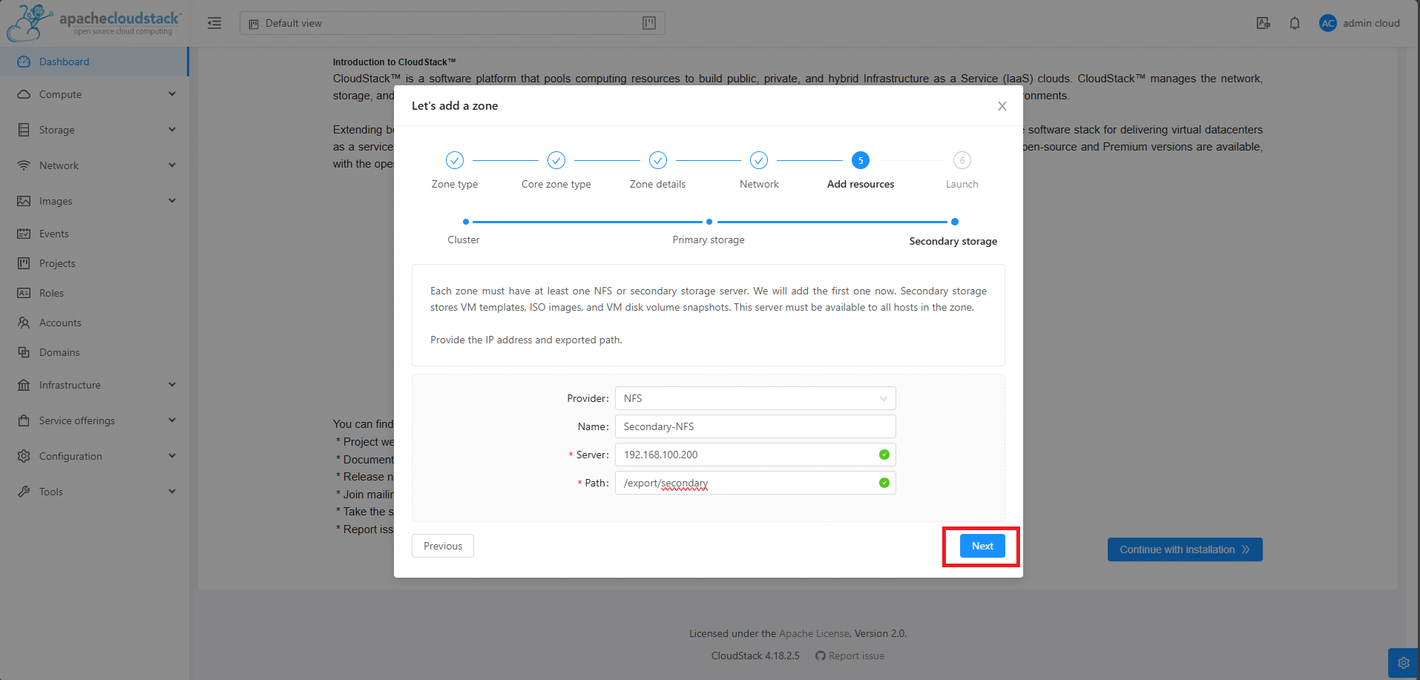Click the GitHub icon beside Report issue
Screen dimensions: 1420x680
[x=820, y=656]
